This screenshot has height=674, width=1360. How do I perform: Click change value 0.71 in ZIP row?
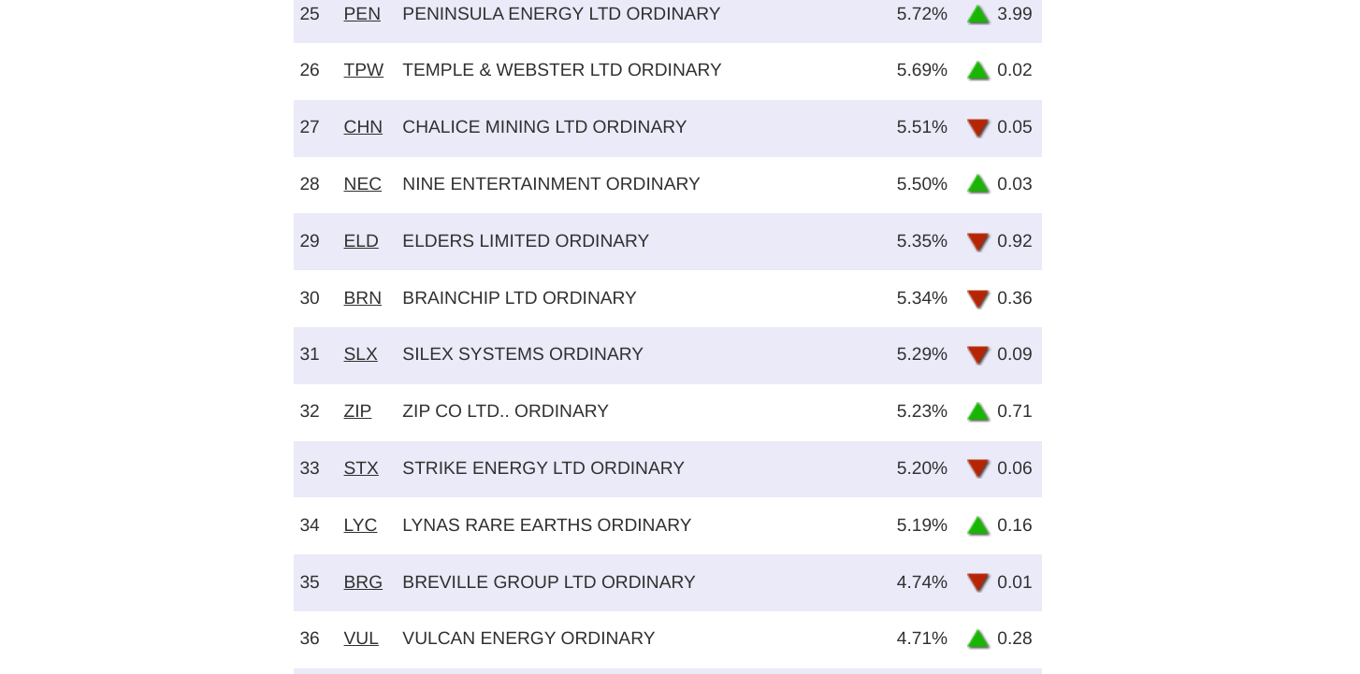[1015, 411]
